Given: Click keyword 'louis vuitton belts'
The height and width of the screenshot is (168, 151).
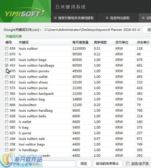Looking at the screenshot, I should coord(32,116).
